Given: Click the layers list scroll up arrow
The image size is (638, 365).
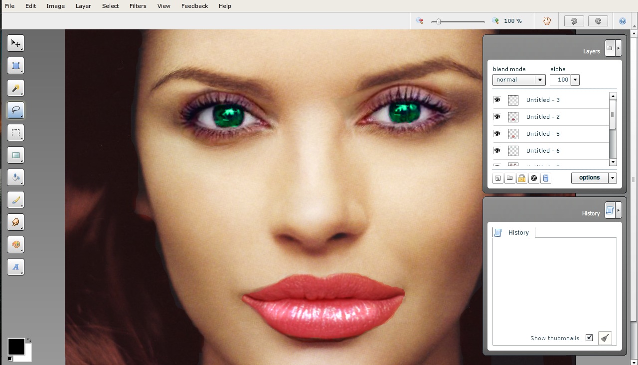Looking at the screenshot, I should point(613,96).
